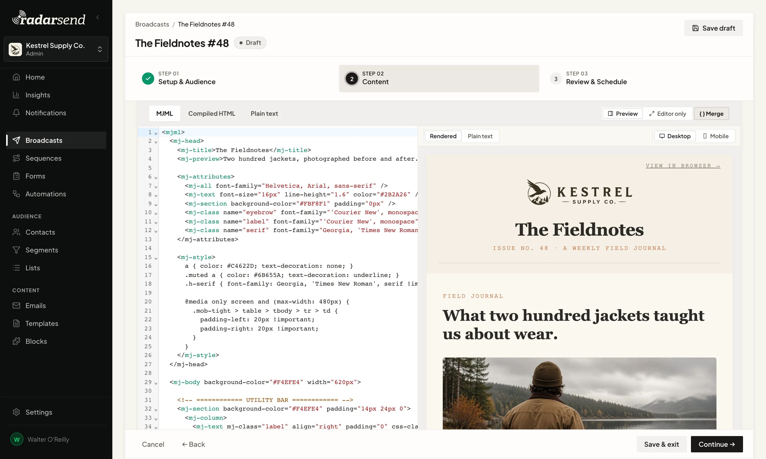Viewport: 766px width, 459px height.
Task: Open the Lists icon
Action: point(16,268)
